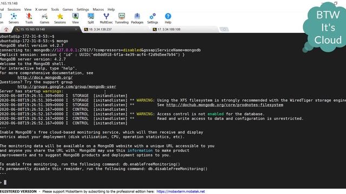Open the groups.google.com mongodb-user link
This screenshot has width=346, height=194.
pos(67,87)
